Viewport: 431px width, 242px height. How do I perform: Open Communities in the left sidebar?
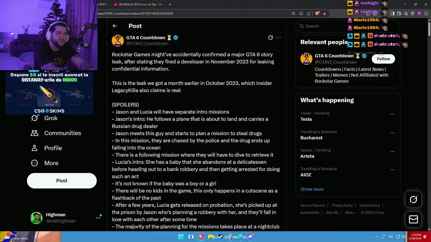(56, 133)
